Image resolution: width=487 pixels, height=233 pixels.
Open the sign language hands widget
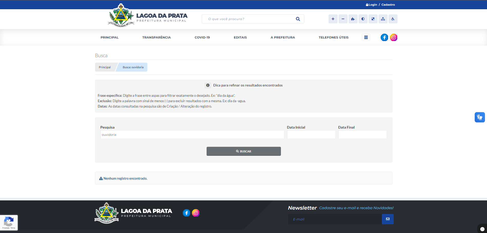point(480,117)
